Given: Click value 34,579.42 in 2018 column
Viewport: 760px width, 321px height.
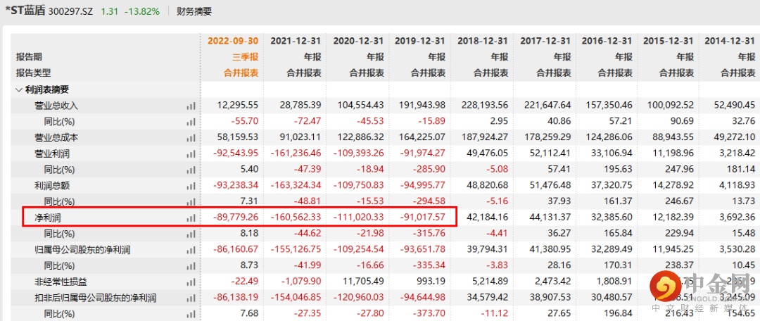Looking at the screenshot, I should click(488, 298).
